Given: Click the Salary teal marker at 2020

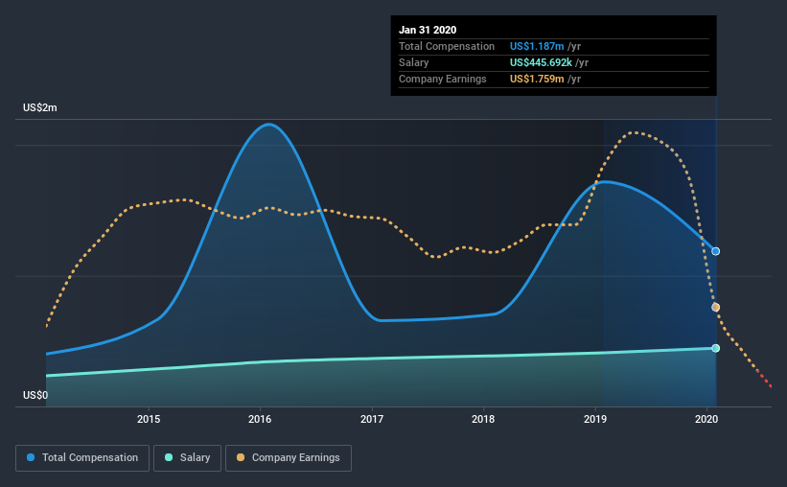Looking at the screenshot, I should click(x=716, y=348).
